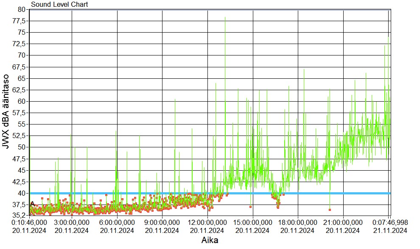The image size is (420, 249).
Task: Click the 80 y-axis tick label
Action: click(22, 9)
